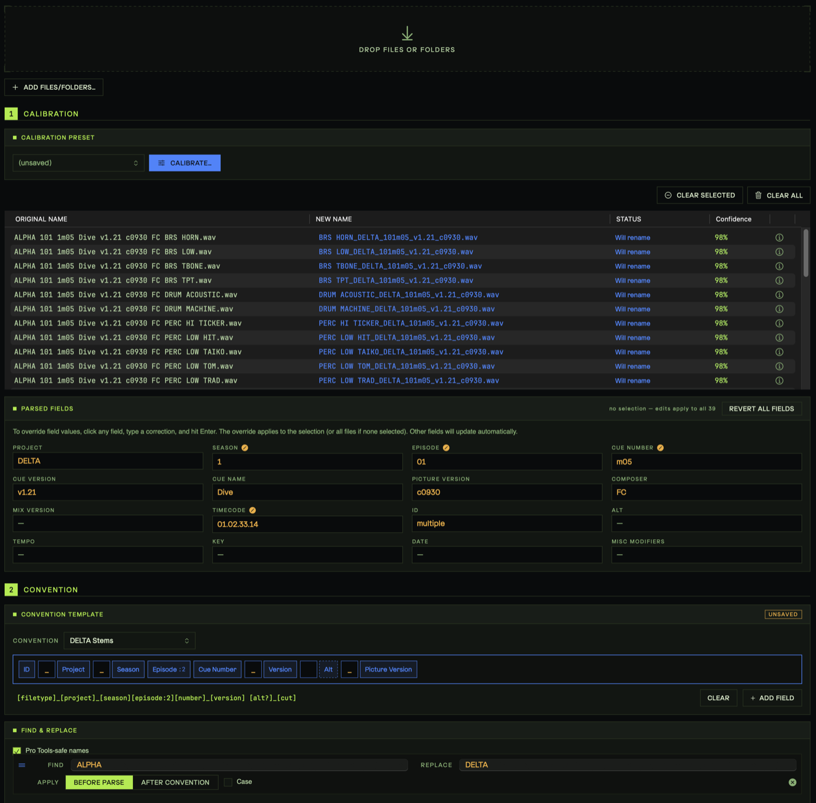Image resolution: width=816 pixels, height=803 pixels.
Task: Show info for PERC LOW TOM.wav row
Action: tap(779, 366)
